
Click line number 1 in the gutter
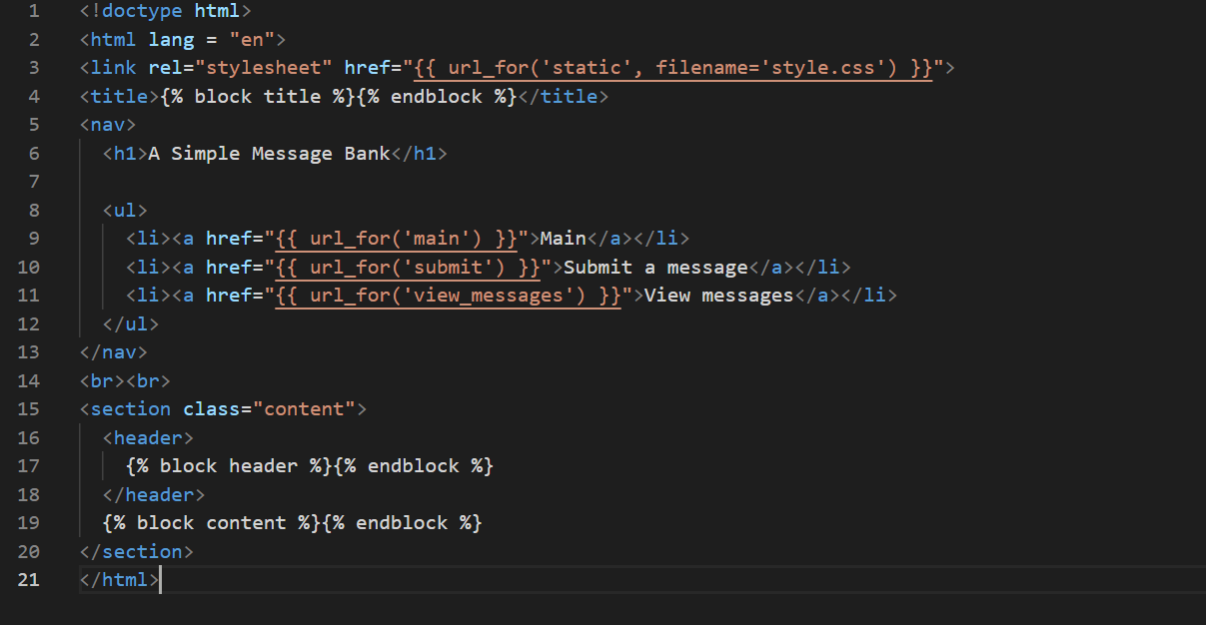(34, 12)
